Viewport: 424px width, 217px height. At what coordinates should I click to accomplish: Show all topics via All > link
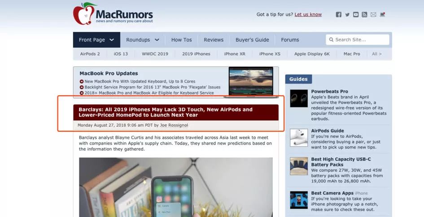point(377,54)
